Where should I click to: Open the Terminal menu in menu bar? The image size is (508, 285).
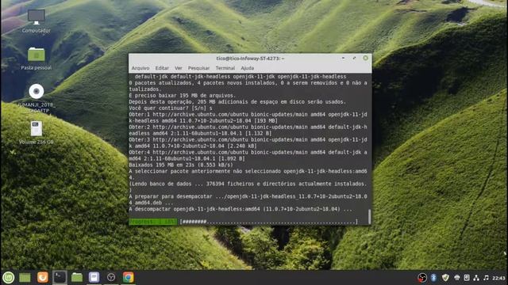225,68
